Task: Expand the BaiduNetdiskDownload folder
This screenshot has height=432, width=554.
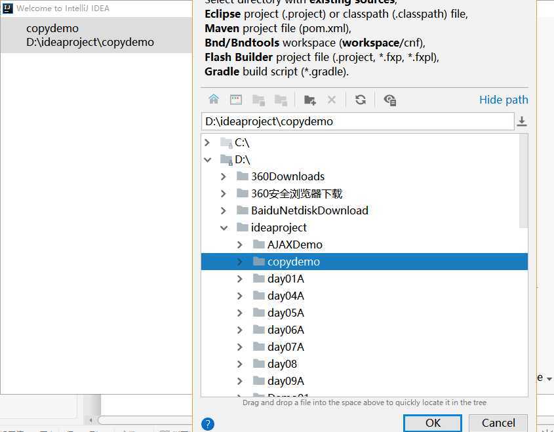Action: point(224,210)
